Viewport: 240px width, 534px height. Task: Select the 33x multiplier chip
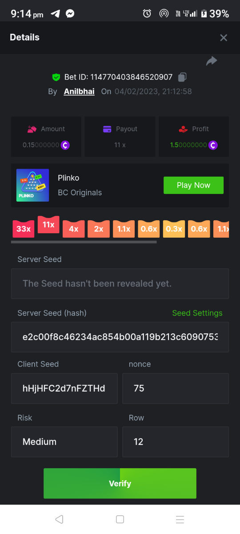coord(23,229)
